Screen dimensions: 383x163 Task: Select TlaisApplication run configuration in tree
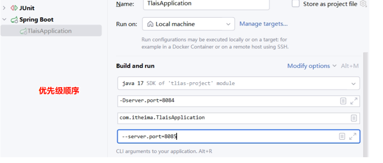pyautogui.click(x=51, y=31)
